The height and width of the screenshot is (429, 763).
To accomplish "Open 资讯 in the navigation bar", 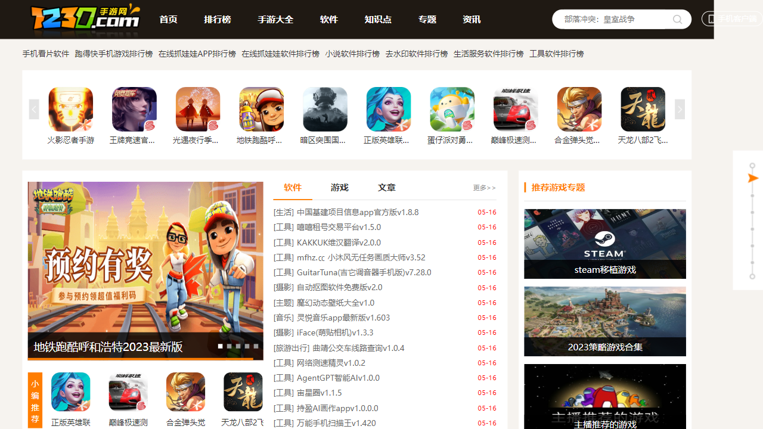I will (x=472, y=20).
